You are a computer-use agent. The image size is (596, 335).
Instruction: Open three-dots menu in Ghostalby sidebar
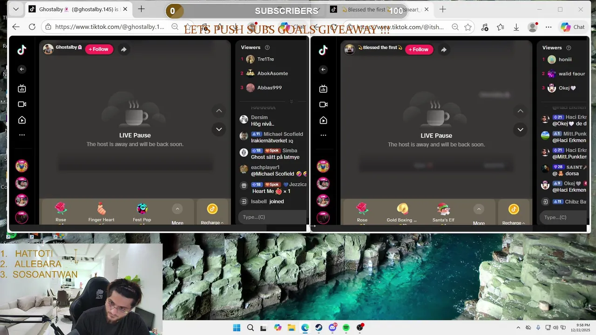coord(22,135)
